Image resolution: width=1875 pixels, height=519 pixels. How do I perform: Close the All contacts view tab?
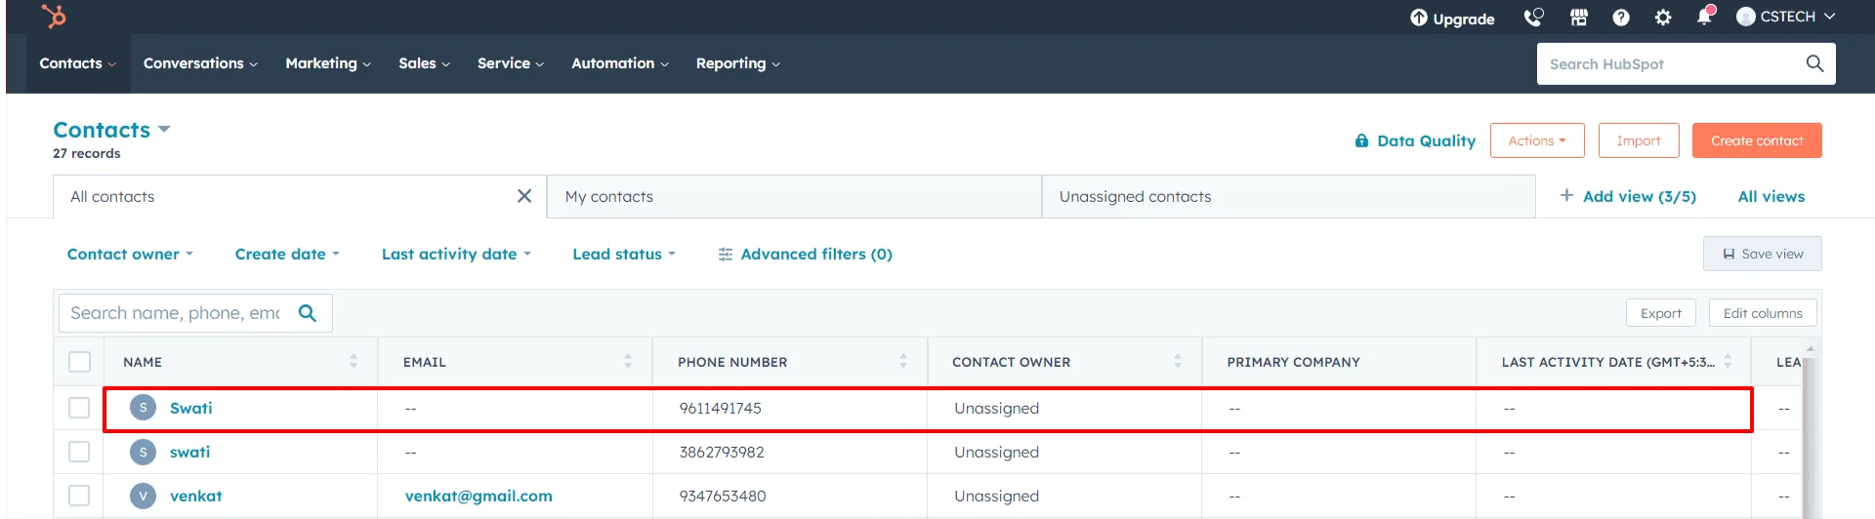click(x=524, y=196)
